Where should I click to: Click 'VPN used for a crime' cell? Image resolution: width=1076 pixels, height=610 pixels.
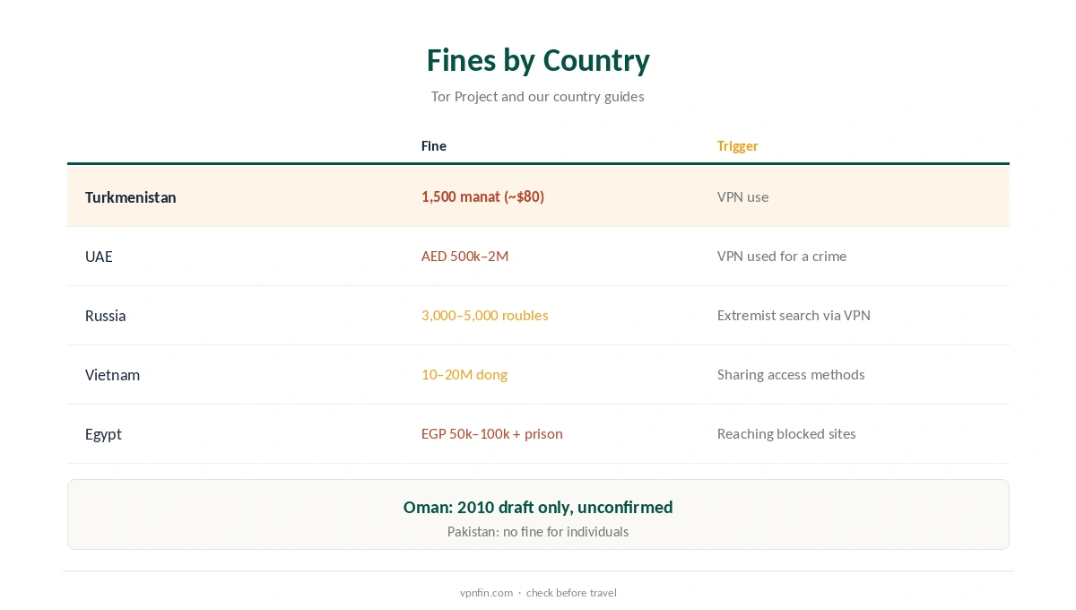tap(782, 256)
